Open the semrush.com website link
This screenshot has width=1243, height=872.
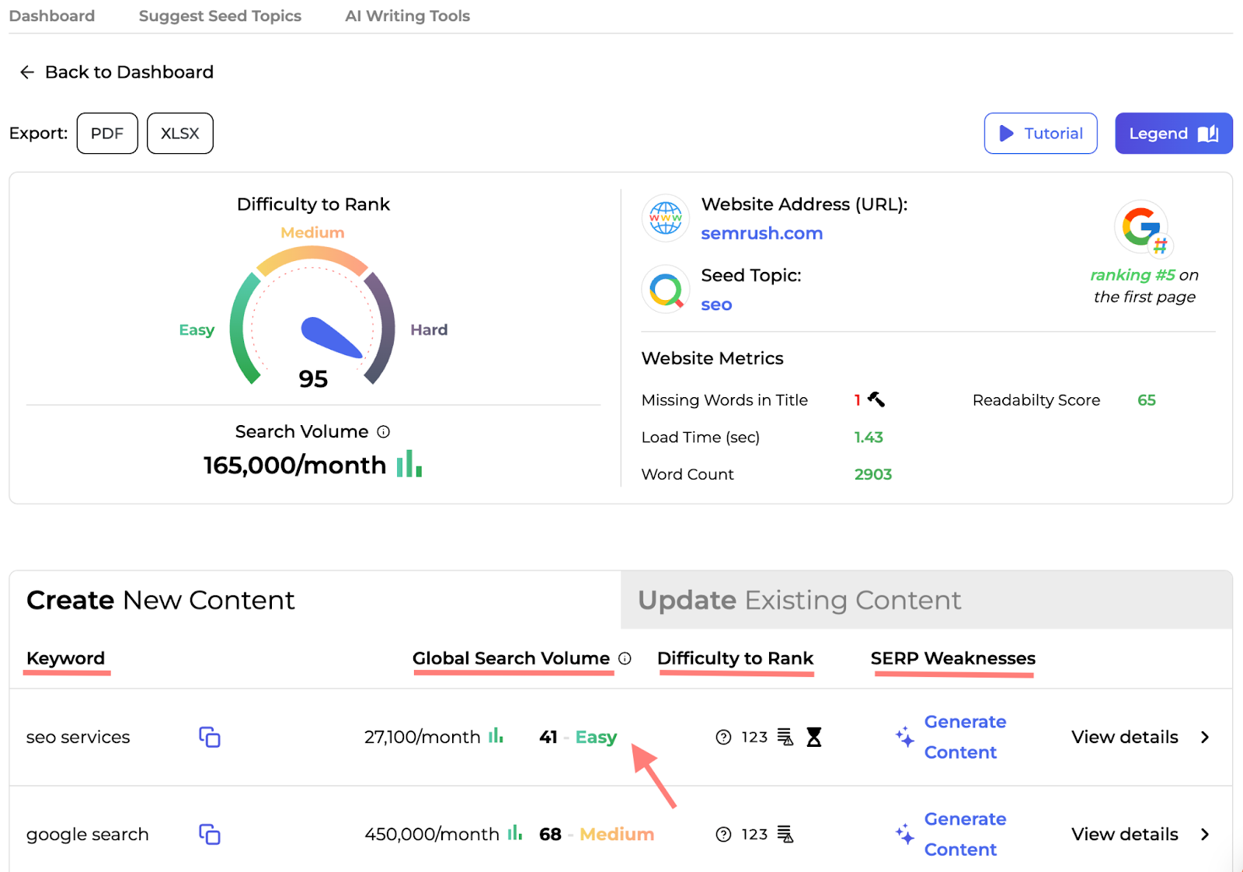pyautogui.click(x=761, y=233)
